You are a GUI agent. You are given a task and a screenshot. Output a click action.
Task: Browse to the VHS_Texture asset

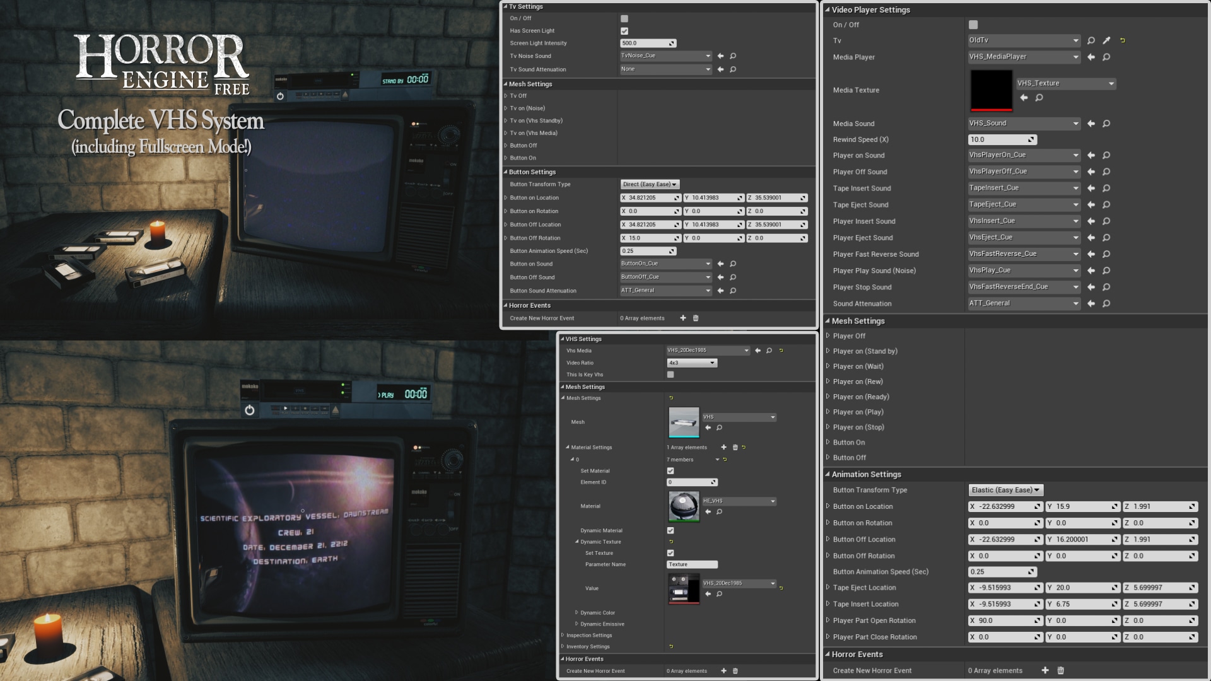(1039, 98)
